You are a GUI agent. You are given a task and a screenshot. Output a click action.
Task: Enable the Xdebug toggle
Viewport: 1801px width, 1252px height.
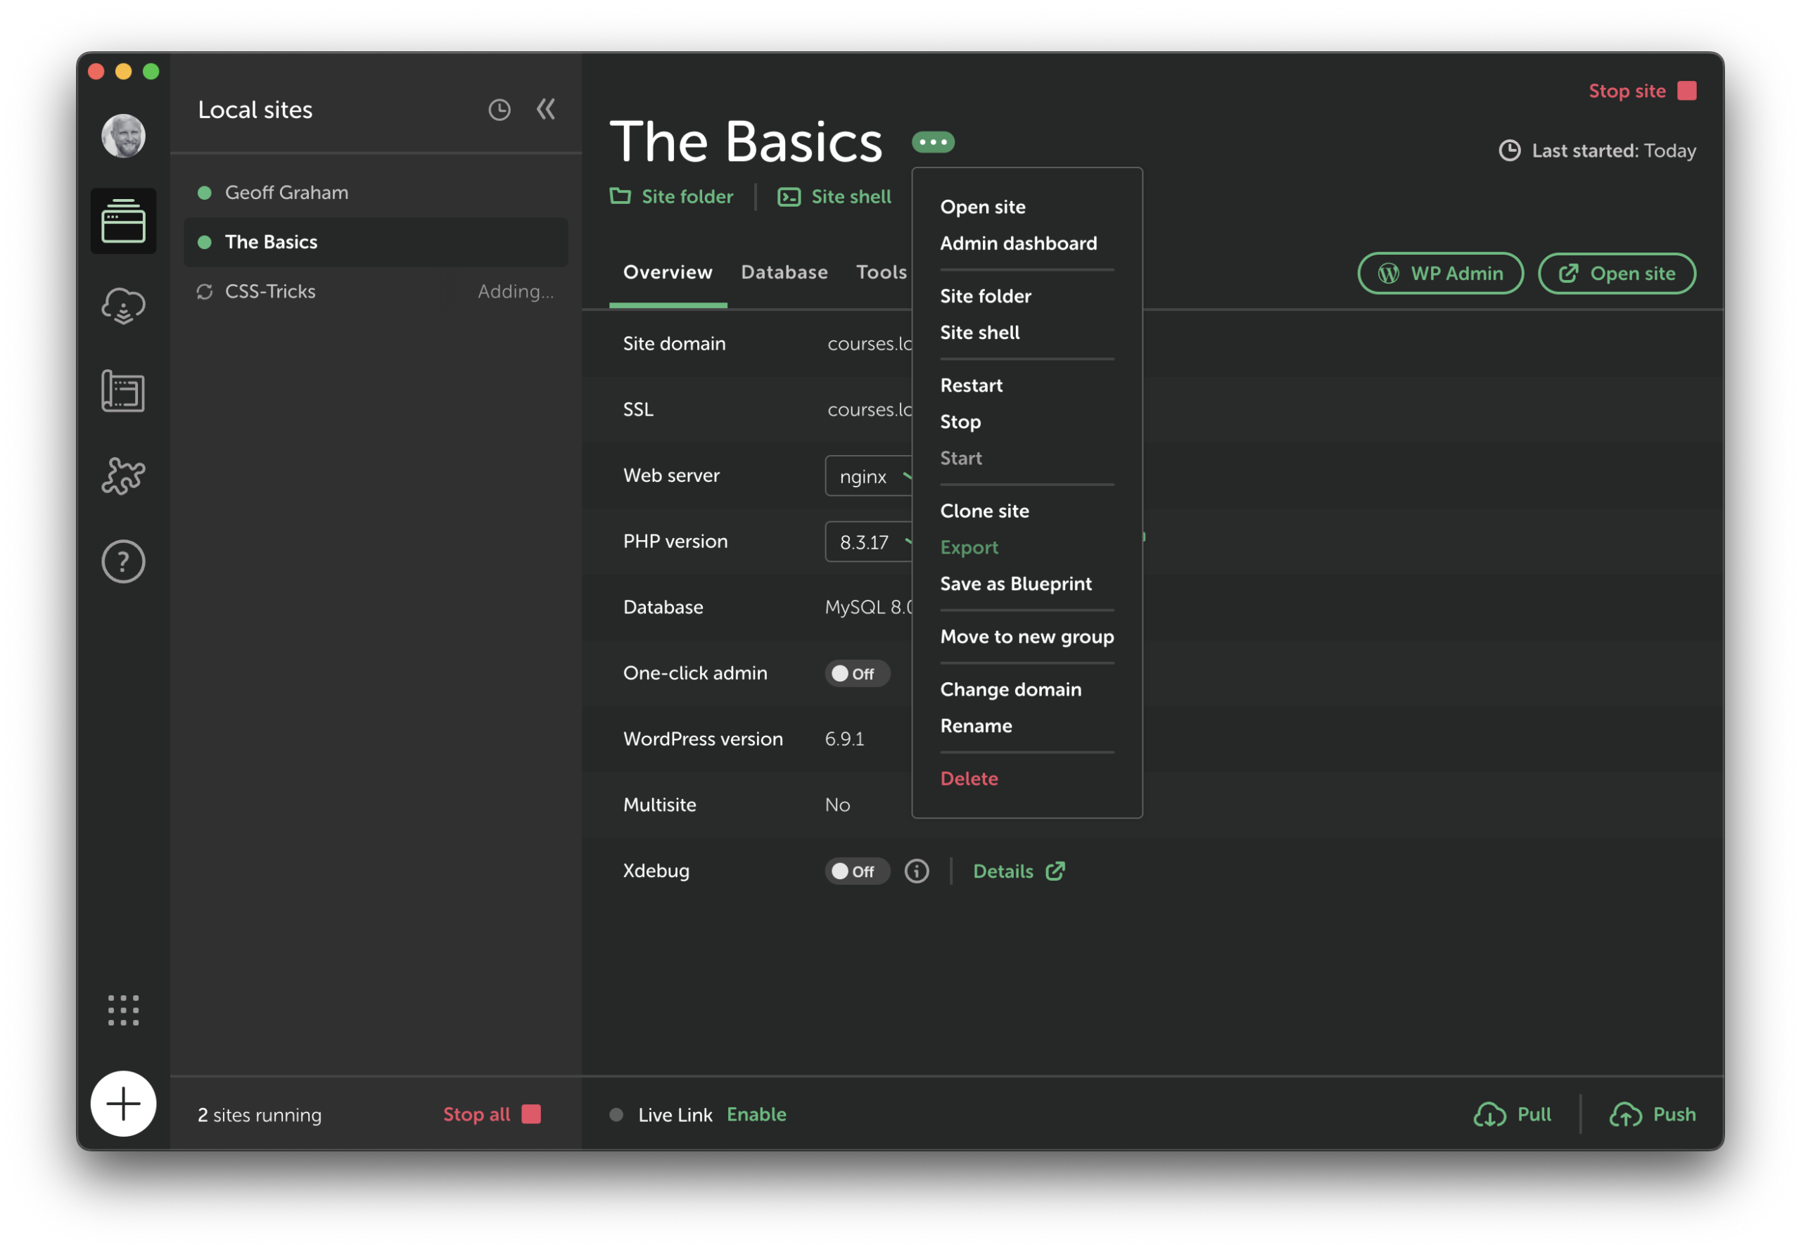(x=857, y=871)
